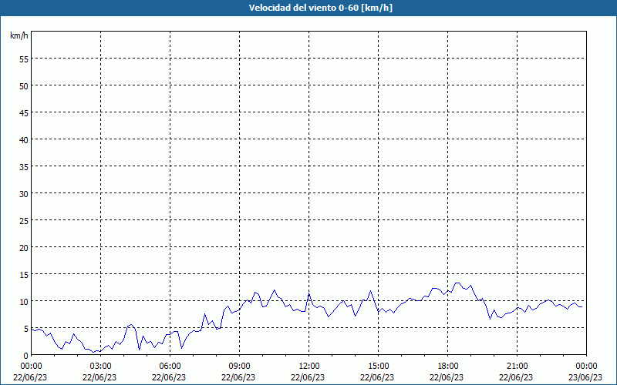
Task: Select the y-axis value 40
Action: click(x=24, y=139)
